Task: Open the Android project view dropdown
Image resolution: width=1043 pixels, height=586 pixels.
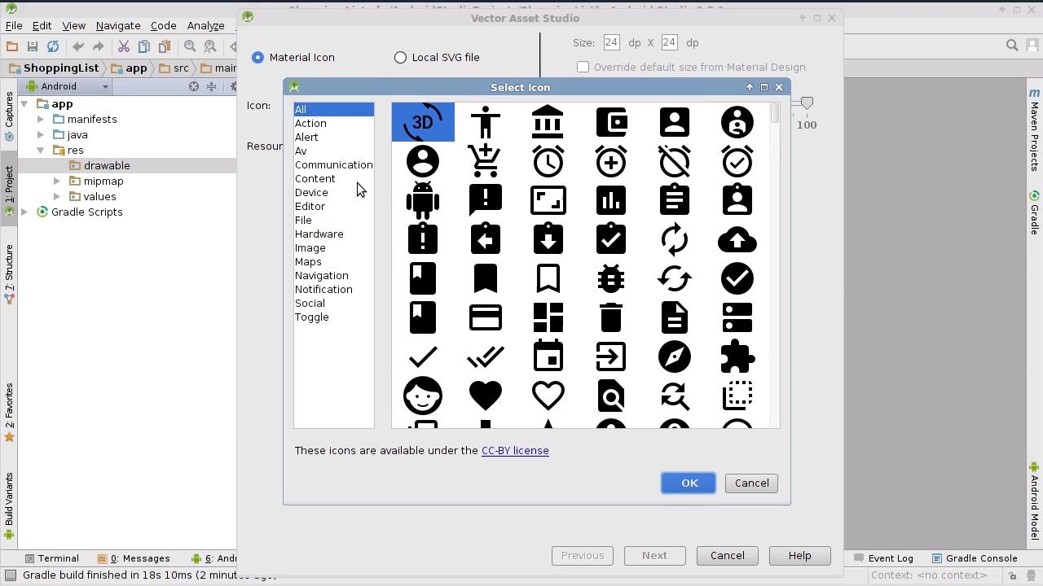Action: coord(68,86)
